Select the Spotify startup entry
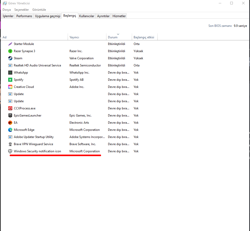 tap(19, 80)
